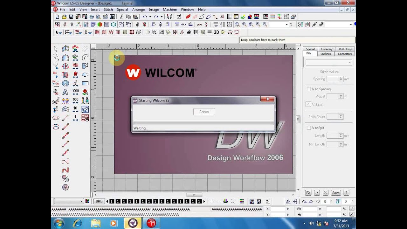Click the New design icon
407x229 pixels.
coord(57,17)
